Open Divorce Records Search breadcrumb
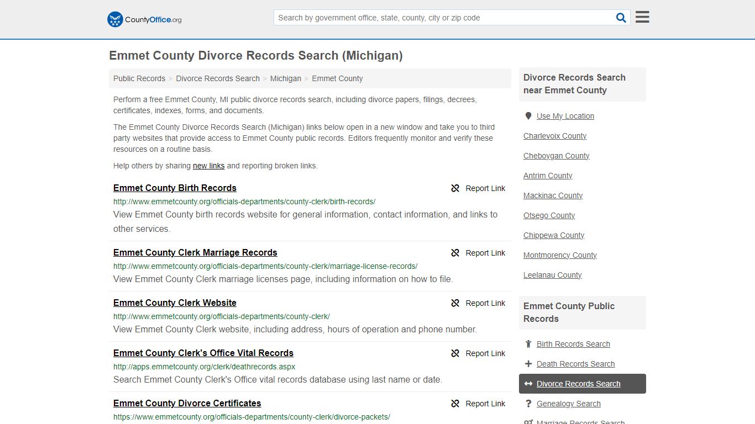The height and width of the screenshot is (424, 755). [x=218, y=78]
